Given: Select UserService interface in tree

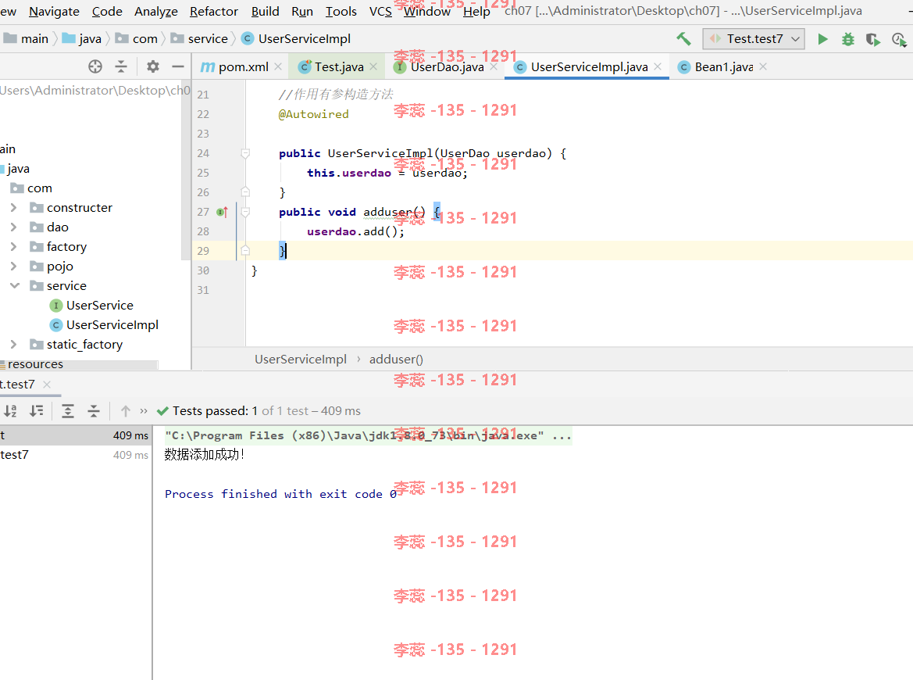Looking at the screenshot, I should coord(92,306).
